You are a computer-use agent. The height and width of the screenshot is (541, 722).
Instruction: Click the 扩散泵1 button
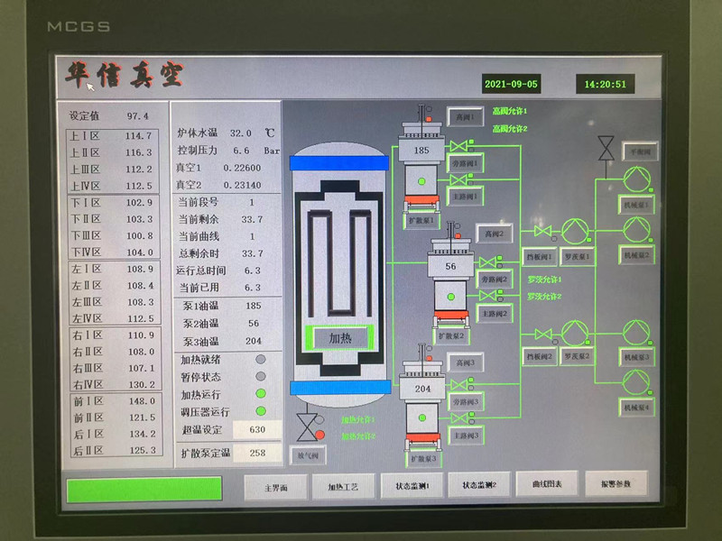click(421, 220)
